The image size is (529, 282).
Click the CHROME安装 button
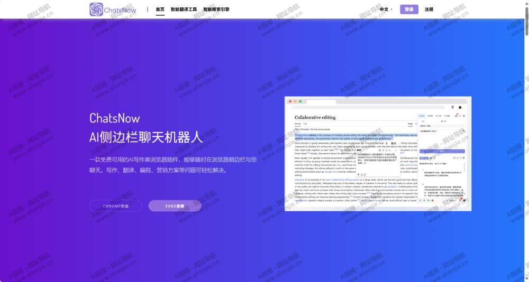coord(116,206)
